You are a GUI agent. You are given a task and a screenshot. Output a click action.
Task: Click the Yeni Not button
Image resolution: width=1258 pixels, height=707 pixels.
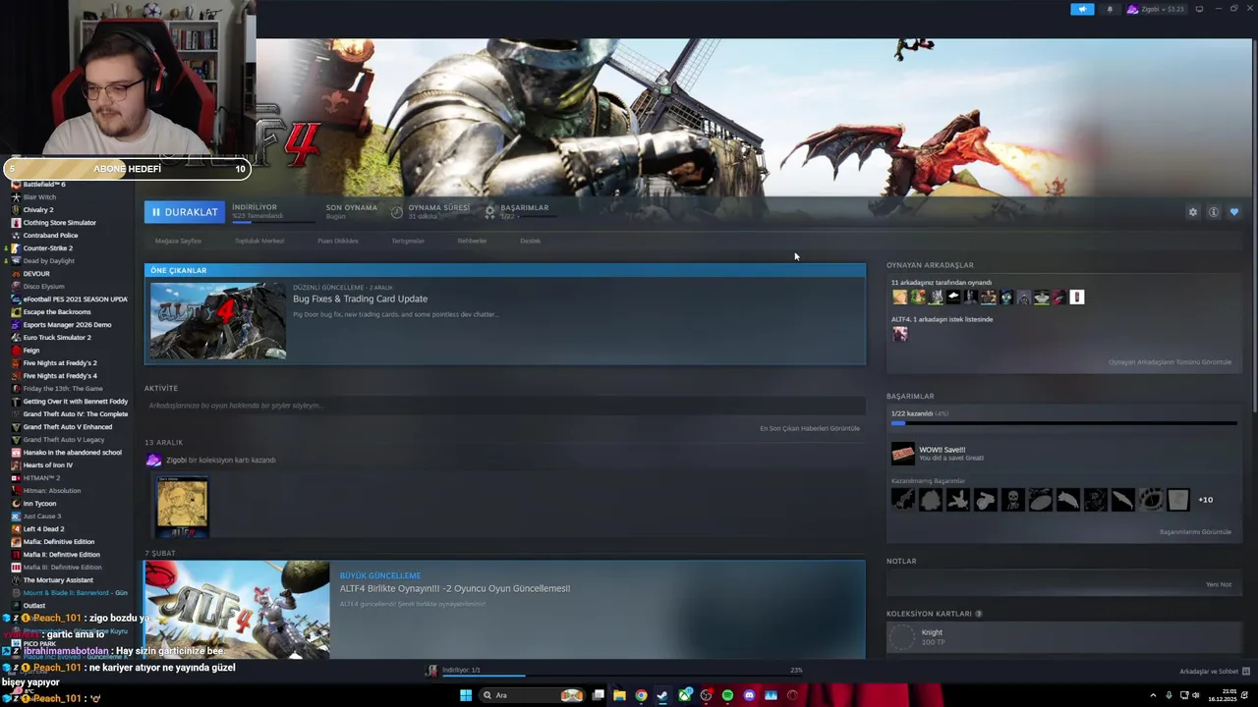pos(1219,584)
